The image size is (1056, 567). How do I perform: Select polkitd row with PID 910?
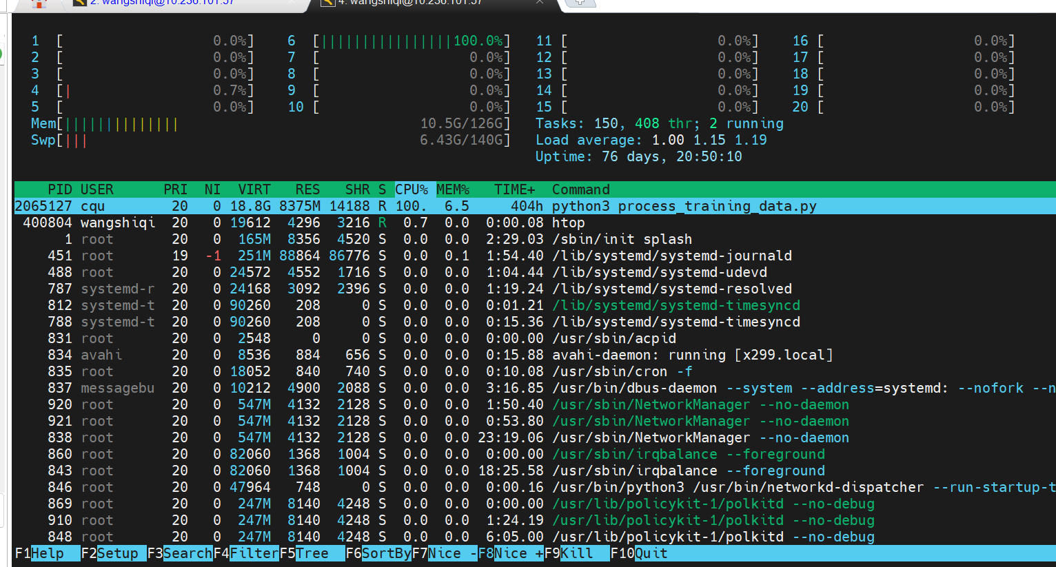tap(535, 520)
